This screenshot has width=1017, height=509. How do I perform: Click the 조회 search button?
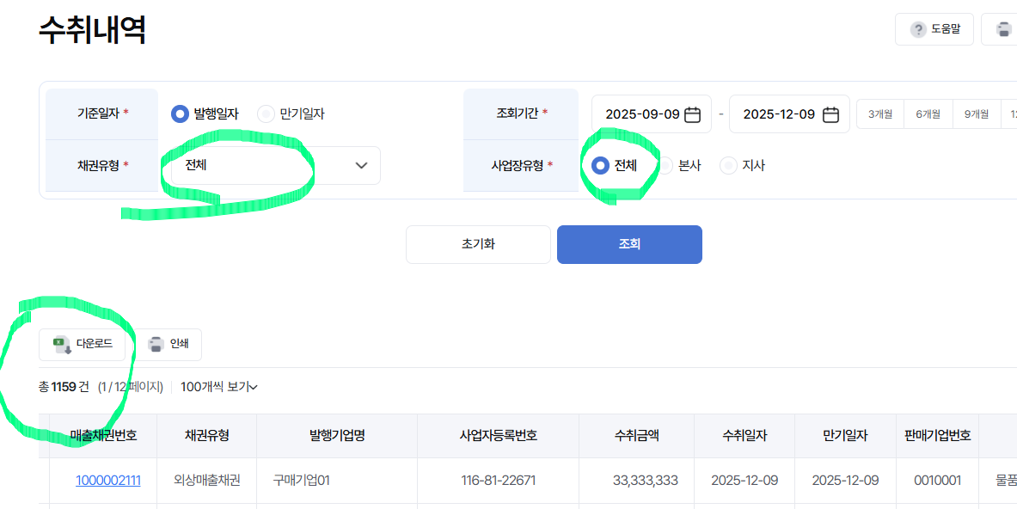[629, 244]
